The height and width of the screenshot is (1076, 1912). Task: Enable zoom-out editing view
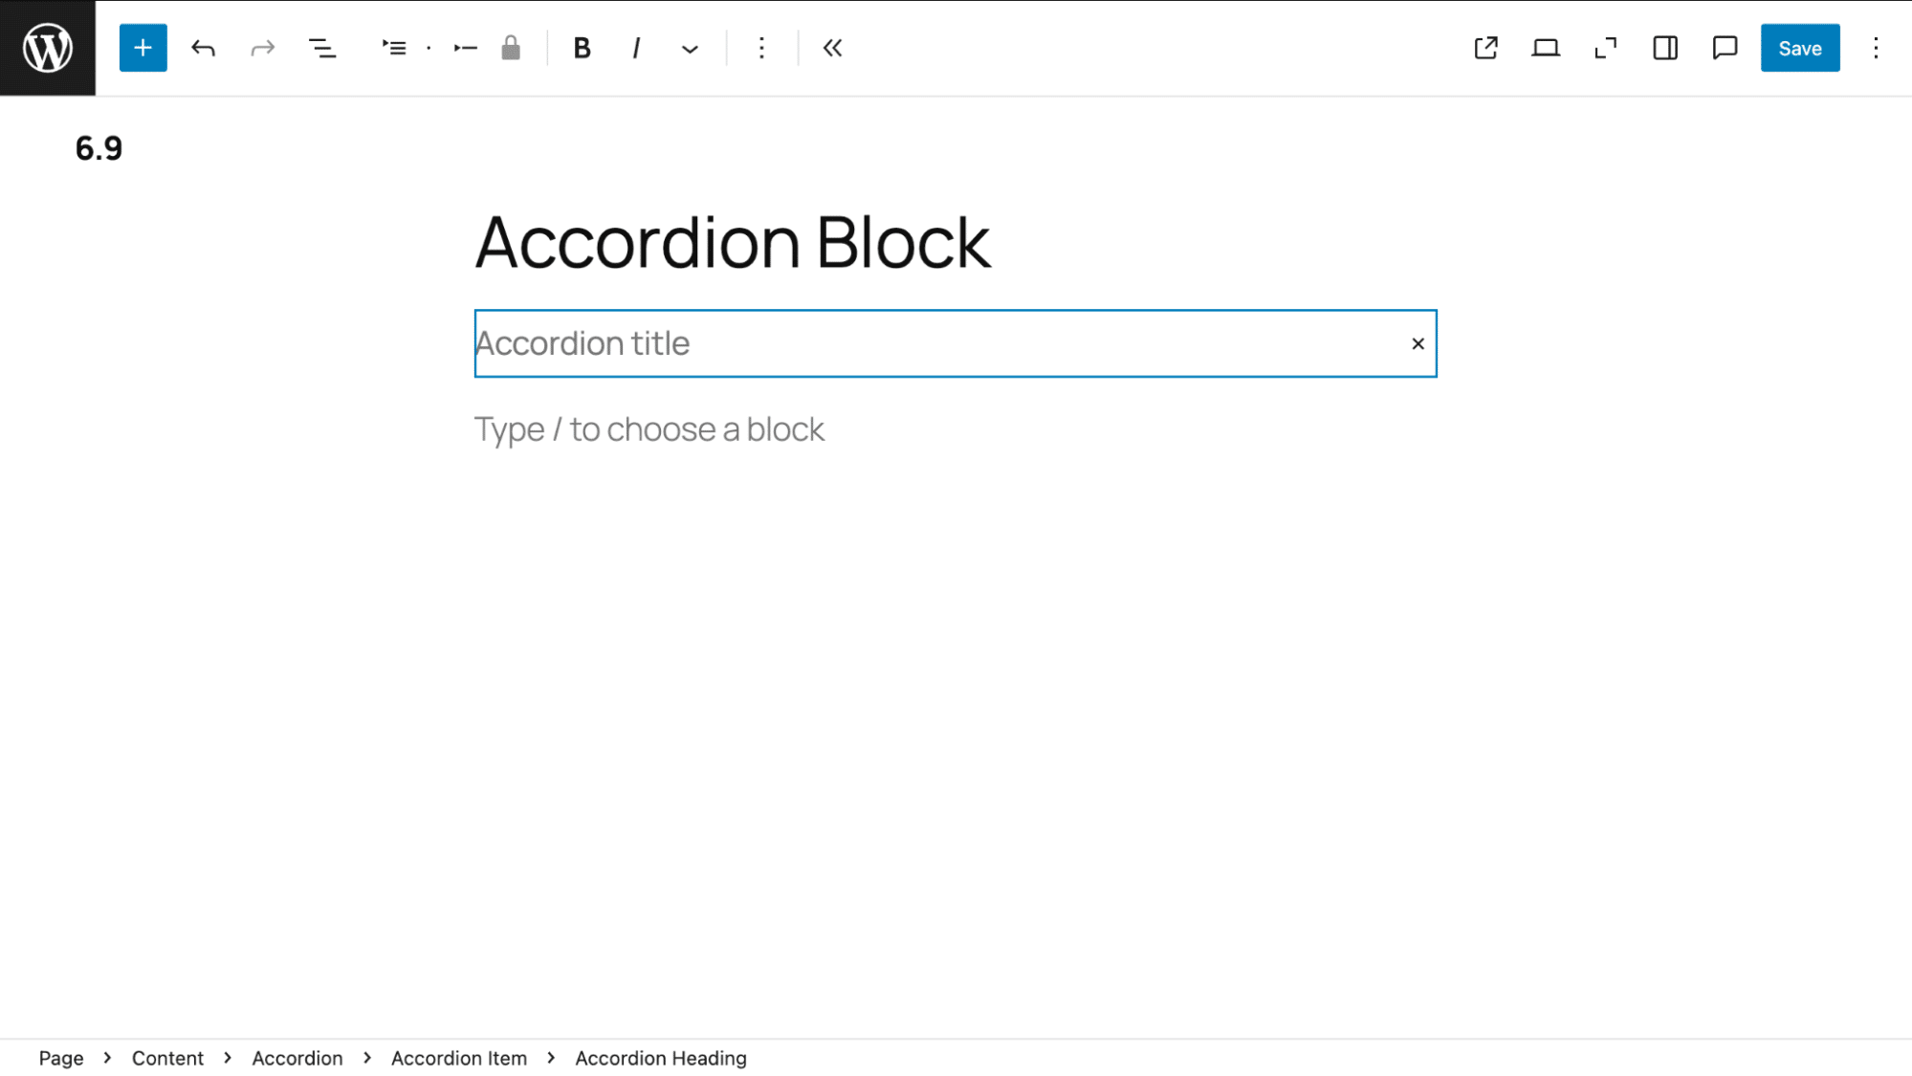(1606, 48)
